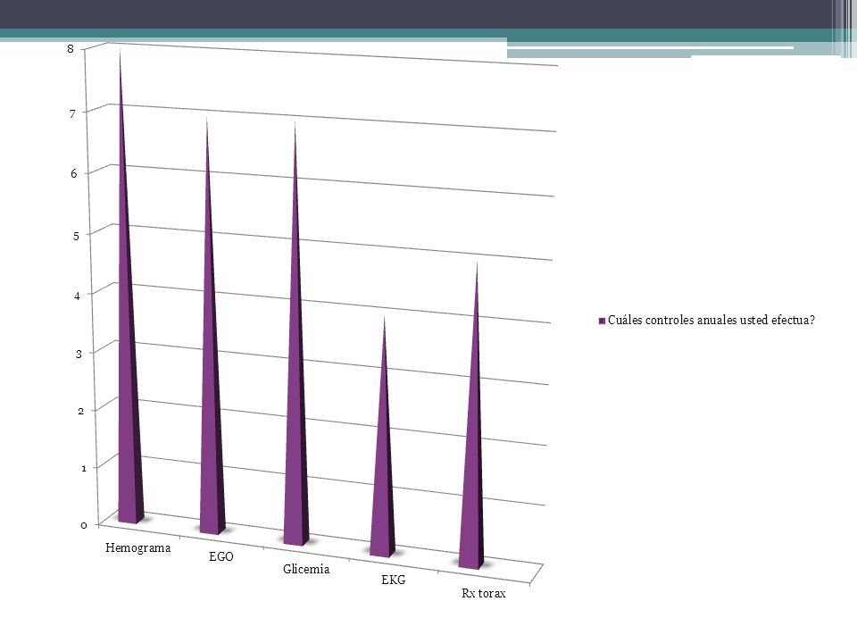Image resolution: width=857 pixels, height=643 pixels.
Task: Click the axis value 0
Action: click(x=84, y=525)
